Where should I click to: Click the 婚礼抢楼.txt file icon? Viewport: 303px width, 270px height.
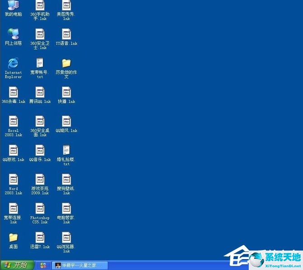[x=66, y=150]
